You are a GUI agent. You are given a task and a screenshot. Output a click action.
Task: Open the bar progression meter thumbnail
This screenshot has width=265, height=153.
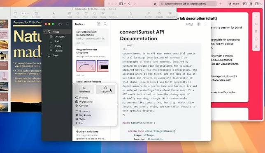click(x=103, y=66)
